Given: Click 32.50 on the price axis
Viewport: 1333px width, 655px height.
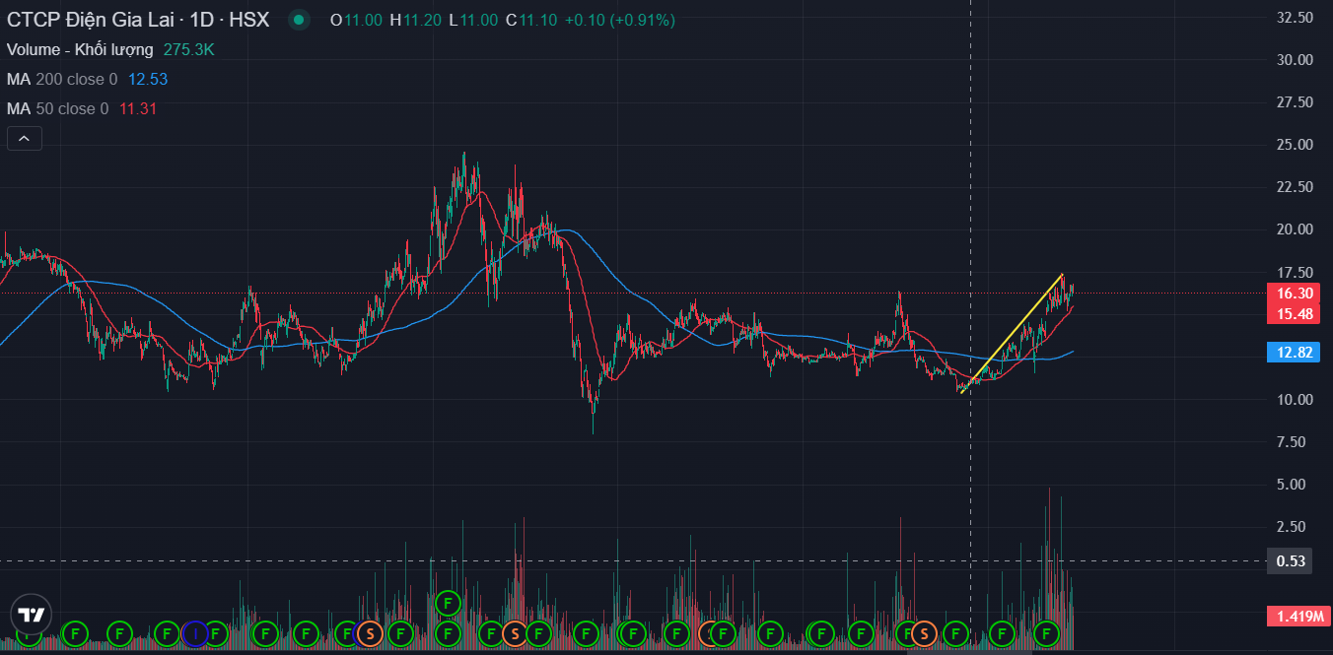Looking at the screenshot, I should click(1294, 18).
